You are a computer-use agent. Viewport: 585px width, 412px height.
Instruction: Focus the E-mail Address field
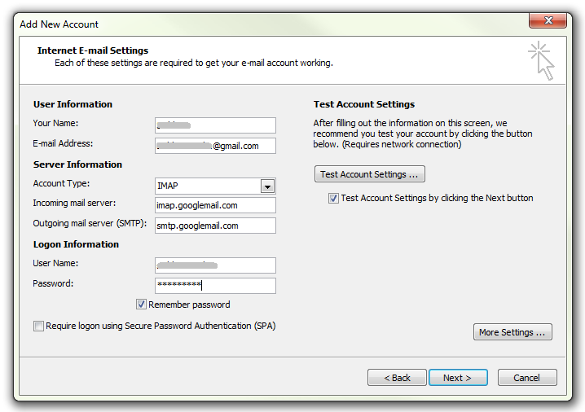215,146
